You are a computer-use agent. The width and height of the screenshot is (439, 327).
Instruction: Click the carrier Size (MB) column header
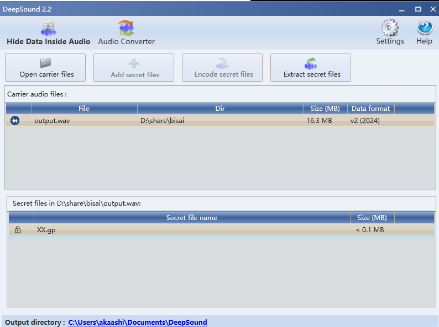click(325, 108)
